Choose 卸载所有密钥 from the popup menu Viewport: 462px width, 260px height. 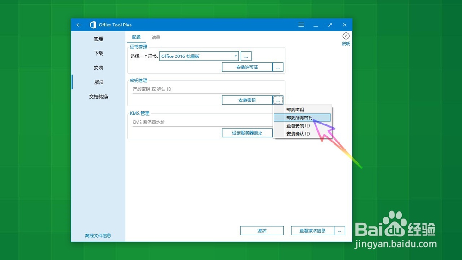pos(302,118)
